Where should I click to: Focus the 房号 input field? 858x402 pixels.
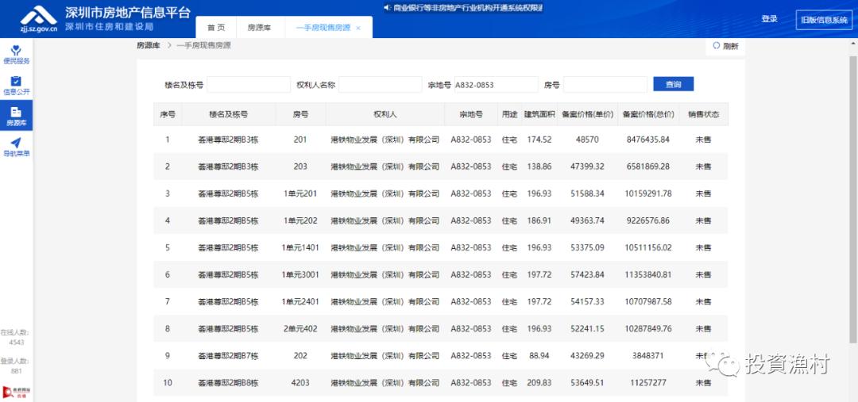click(605, 85)
